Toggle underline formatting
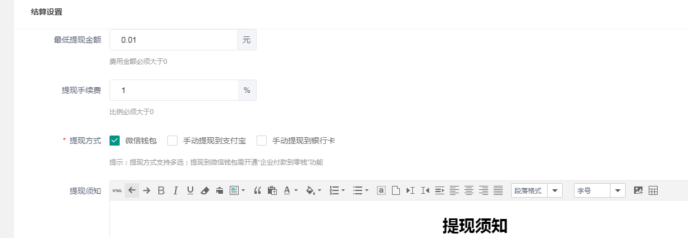 coord(190,190)
